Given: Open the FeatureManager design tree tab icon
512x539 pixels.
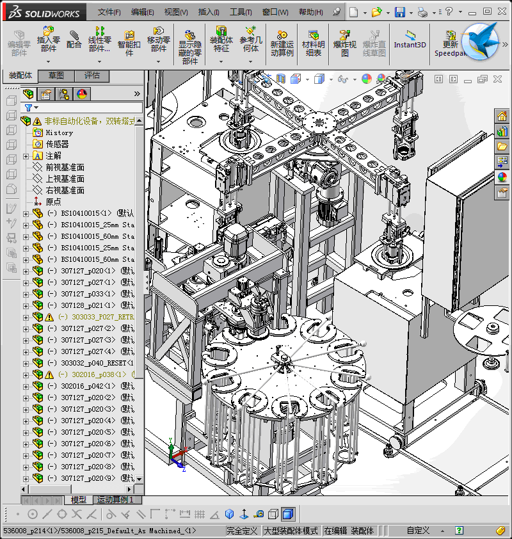Looking at the screenshot, I should [x=29, y=94].
